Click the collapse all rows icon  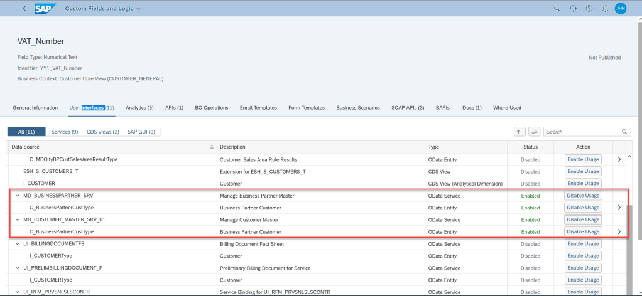pyautogui.click(x=520, y=132)
